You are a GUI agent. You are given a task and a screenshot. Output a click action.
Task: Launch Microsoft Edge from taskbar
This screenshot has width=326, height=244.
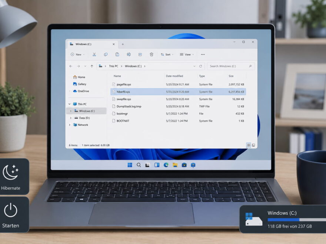pos(166,165)
